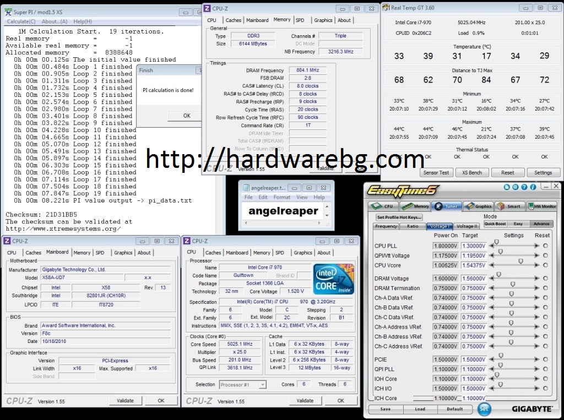Switch EasyTune6 mode to Easy
Image resolution: width=564 pixels, height=420 pixels.
(x=518, y=223)
